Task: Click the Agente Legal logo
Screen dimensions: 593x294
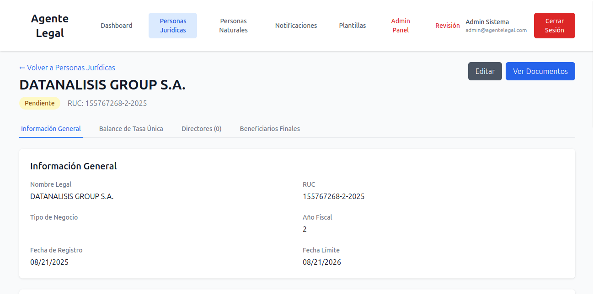Action: point(50,26)
